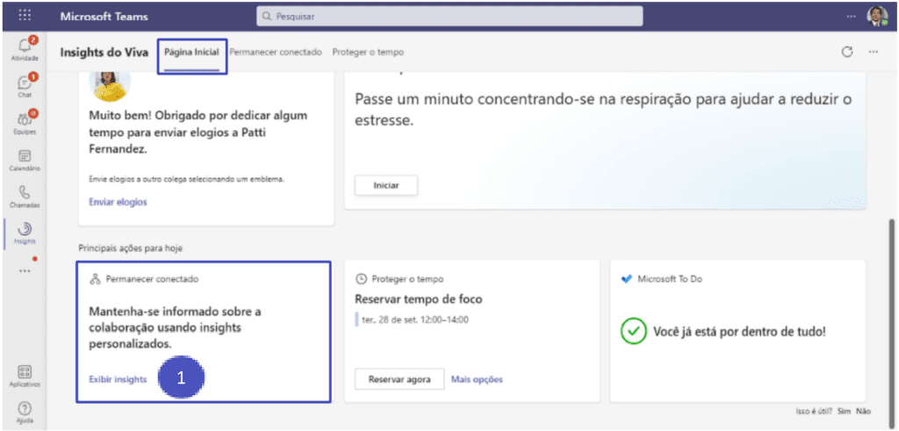Image resolution: width=899 pixels, height=431 pixels.
Task: Focus the Pesquisar search field
Action: pyautogui.click(x=449, y=17)
